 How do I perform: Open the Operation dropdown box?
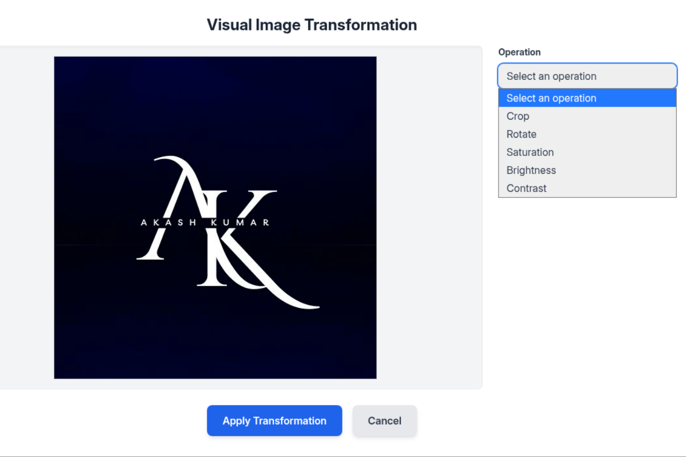(x=587, y=76)
